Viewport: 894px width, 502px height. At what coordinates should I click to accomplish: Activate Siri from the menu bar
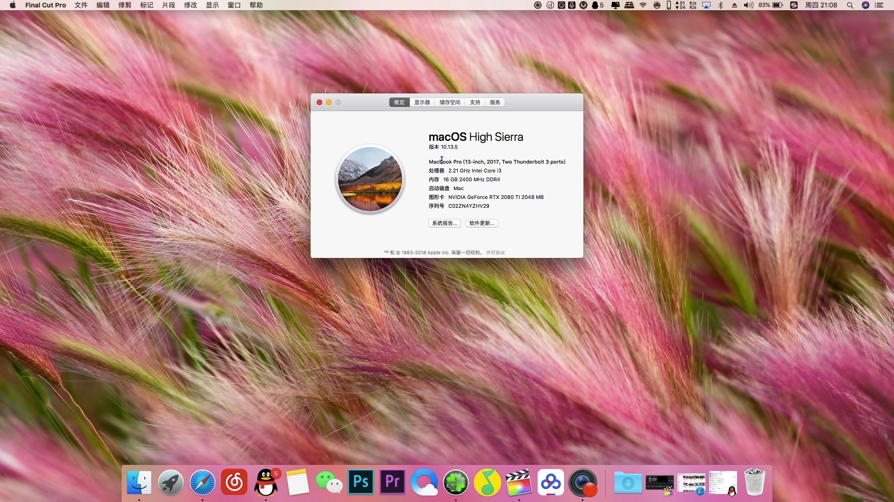[866, 5]
